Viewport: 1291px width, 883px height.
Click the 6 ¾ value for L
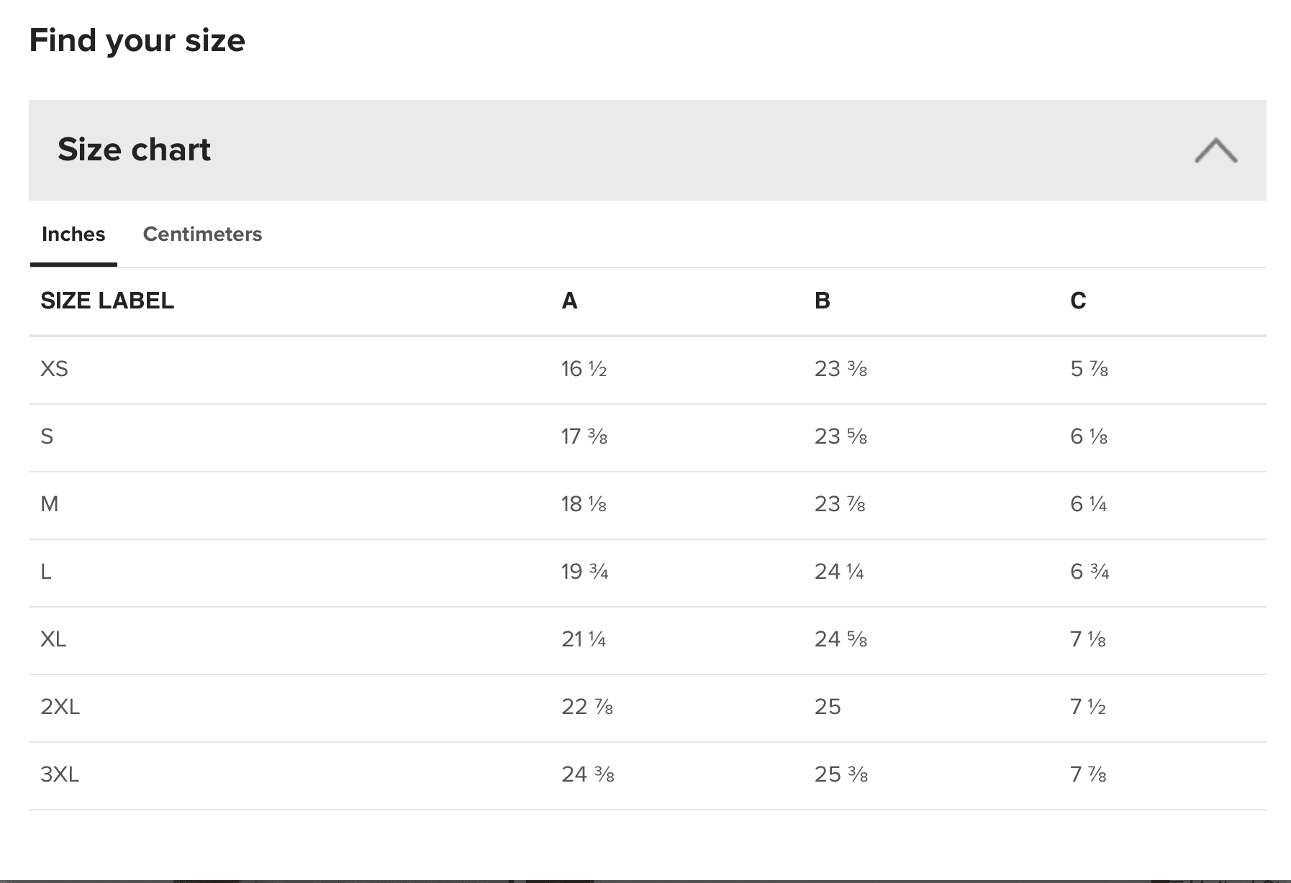[x=1090, y=572]
